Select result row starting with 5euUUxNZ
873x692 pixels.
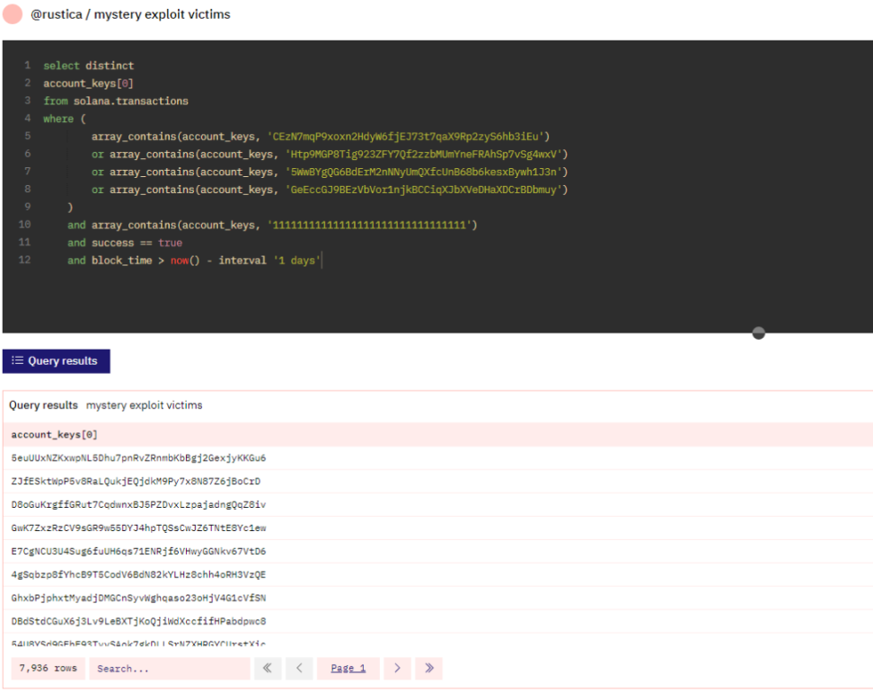[138, 458]
